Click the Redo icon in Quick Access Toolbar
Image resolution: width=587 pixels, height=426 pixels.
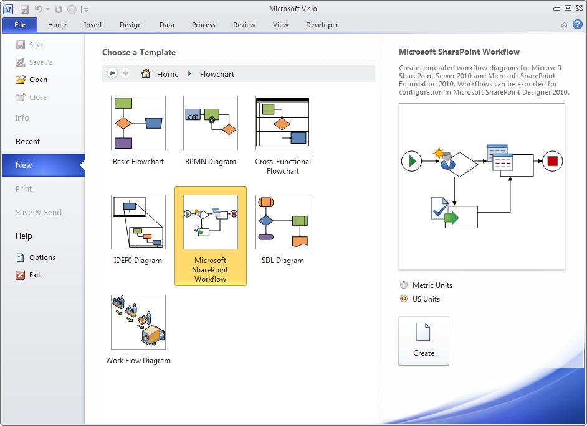pos(59,9)
